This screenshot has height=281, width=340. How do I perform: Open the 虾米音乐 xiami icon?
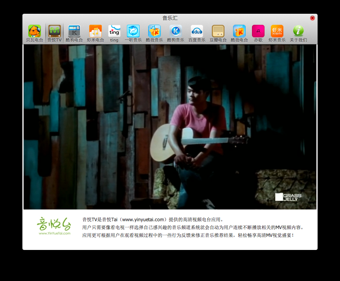pyautogui.click(x=277, y=33)
